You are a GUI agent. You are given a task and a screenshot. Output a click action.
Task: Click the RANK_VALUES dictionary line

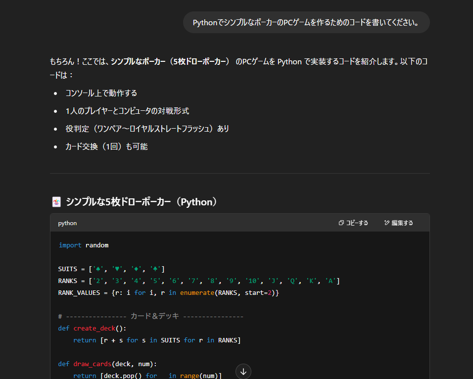(168, 293)
